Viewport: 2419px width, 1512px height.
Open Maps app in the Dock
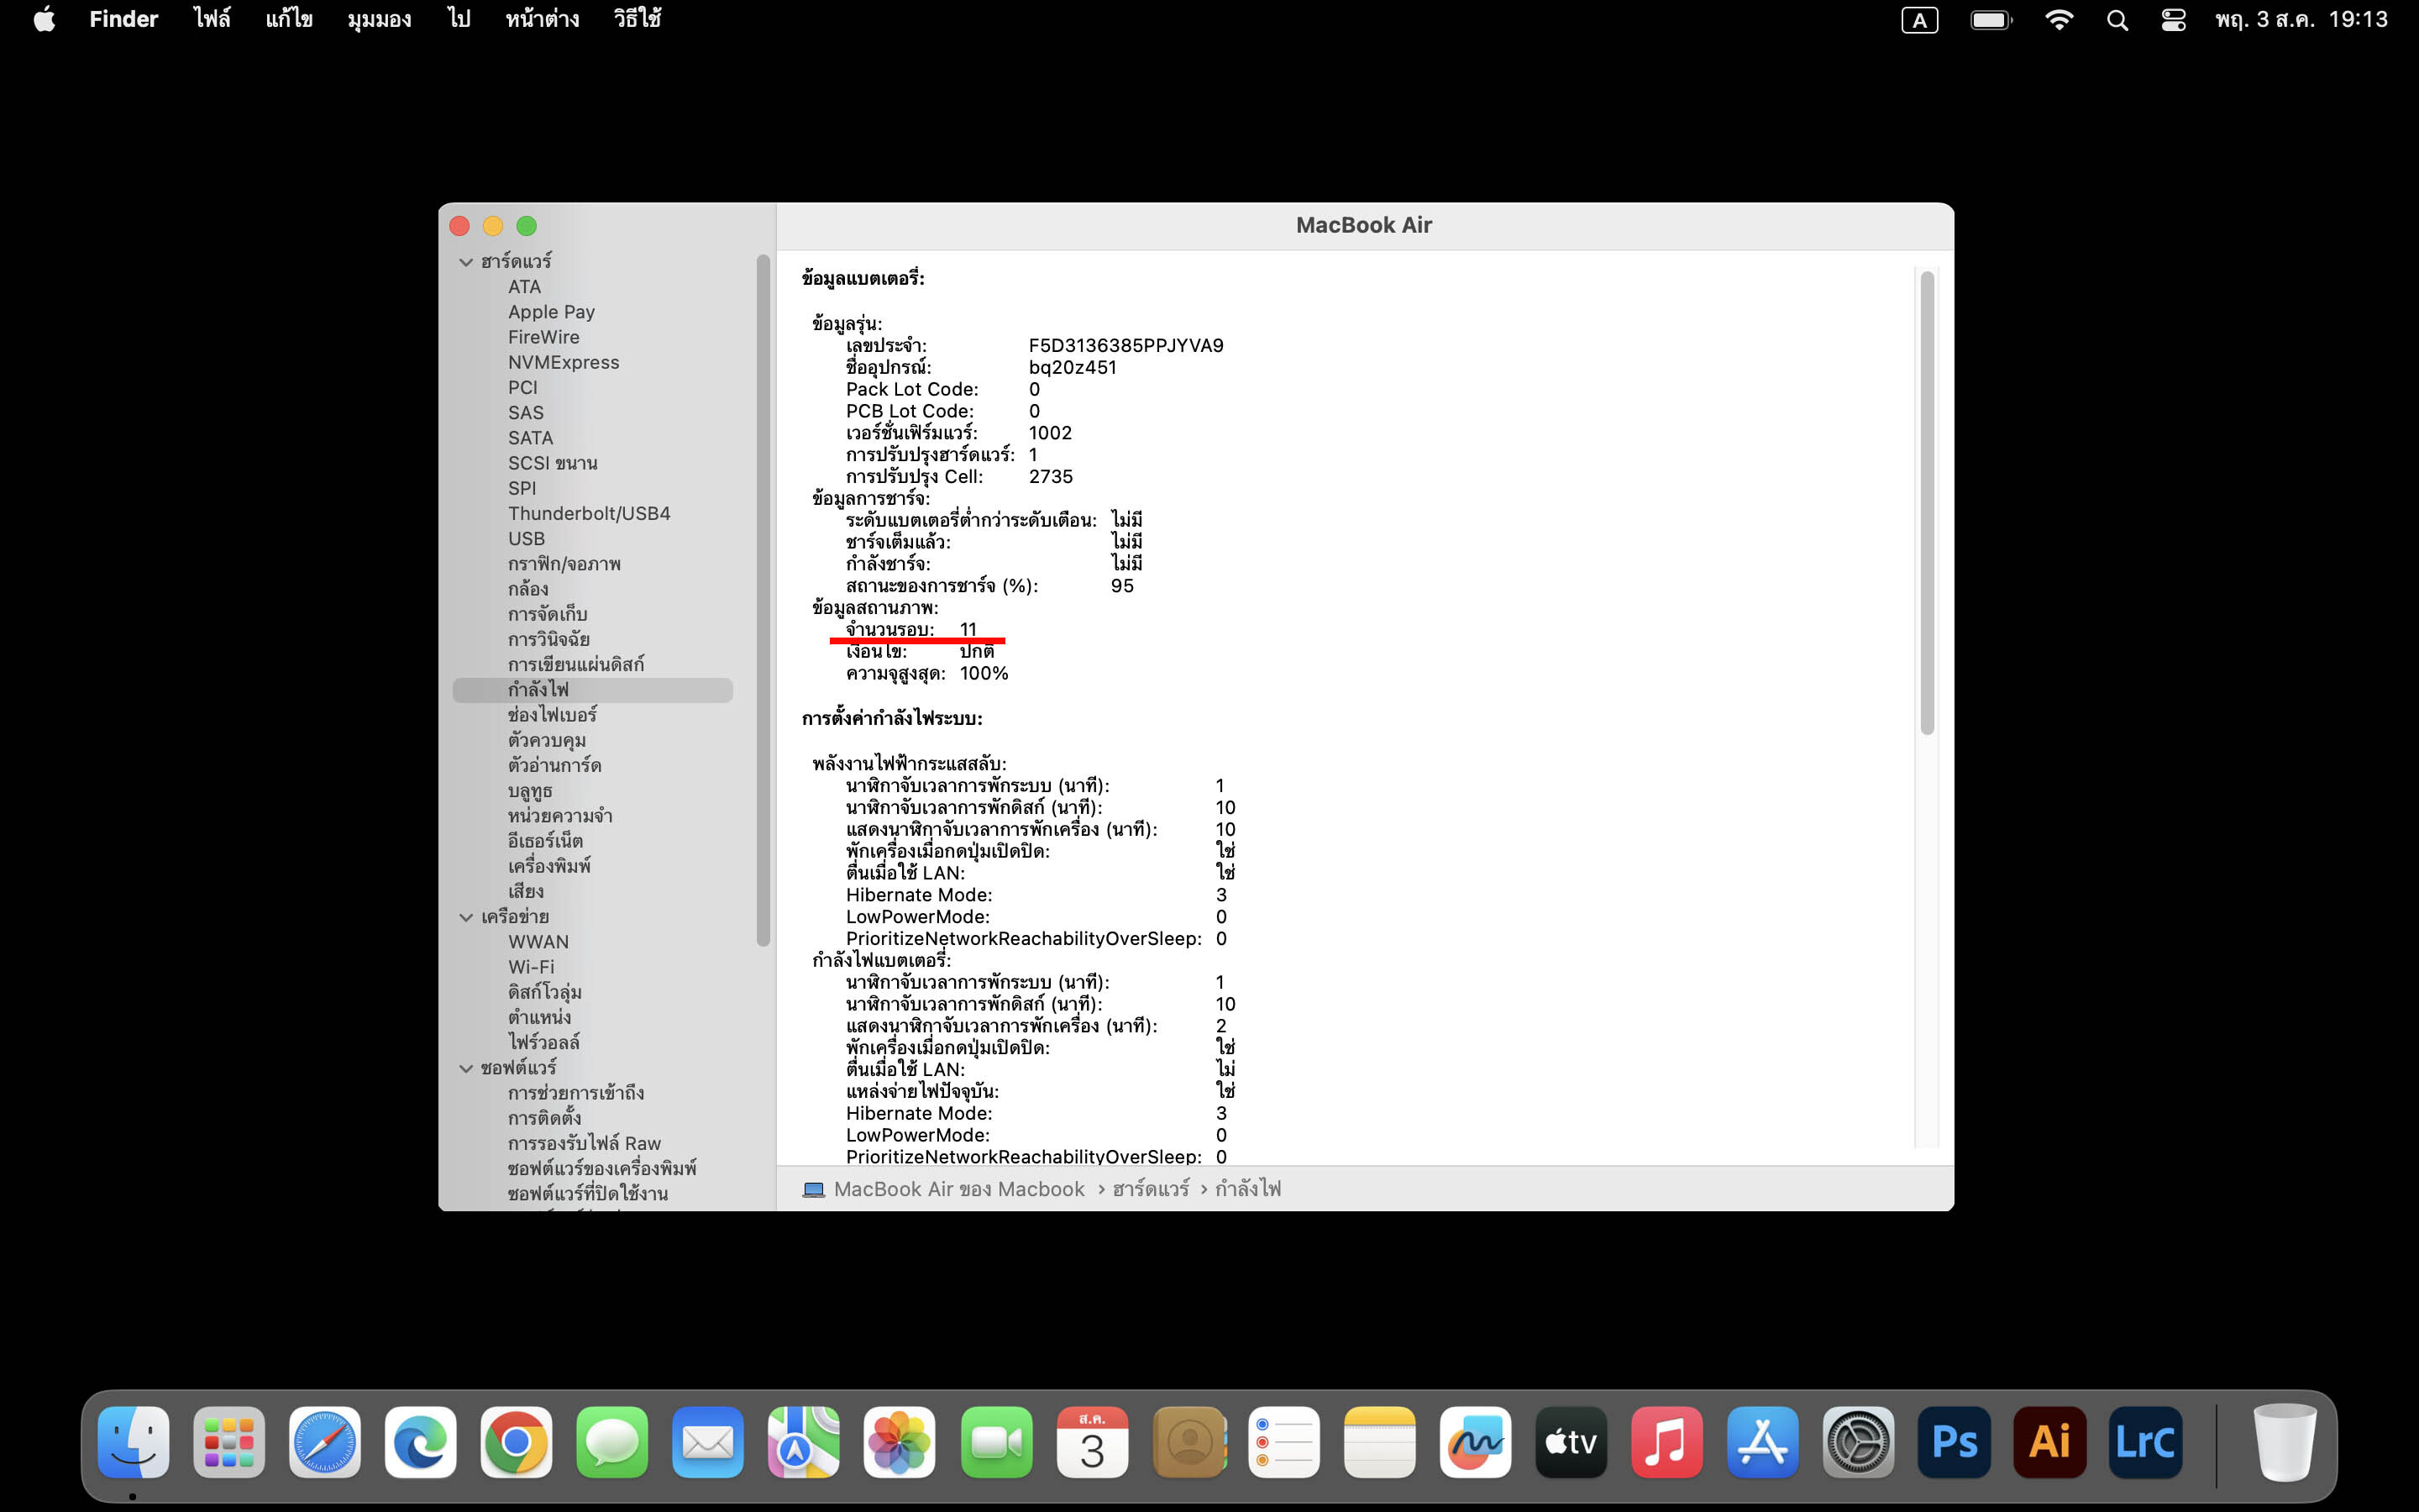tap(804, 1441)
